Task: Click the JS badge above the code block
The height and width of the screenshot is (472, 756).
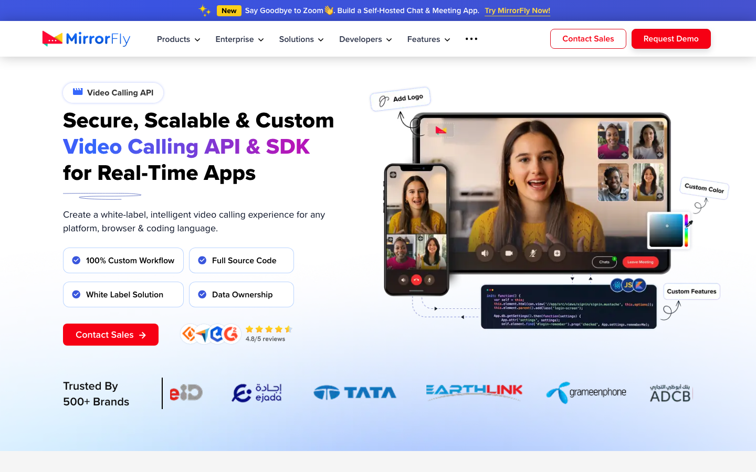Action: click(x=628, y=285)
